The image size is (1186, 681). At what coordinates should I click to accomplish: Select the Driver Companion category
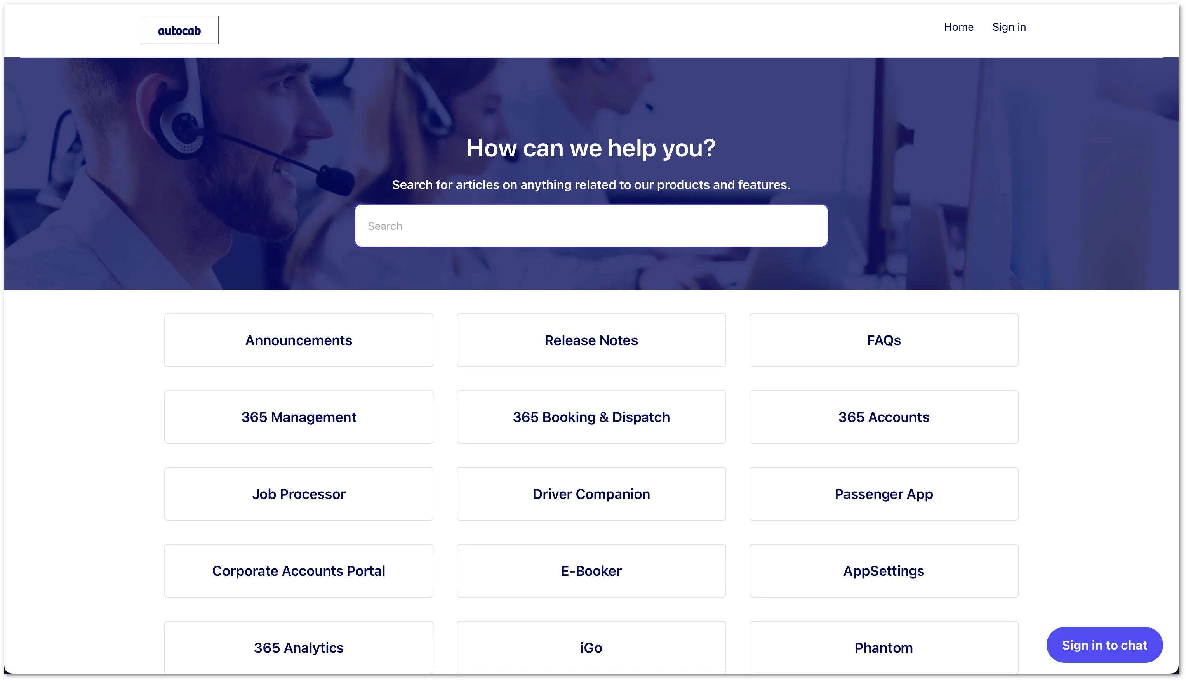pos(591,493)
